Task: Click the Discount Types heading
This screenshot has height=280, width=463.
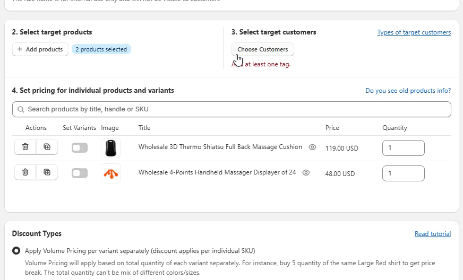Action: pos(37,234)
